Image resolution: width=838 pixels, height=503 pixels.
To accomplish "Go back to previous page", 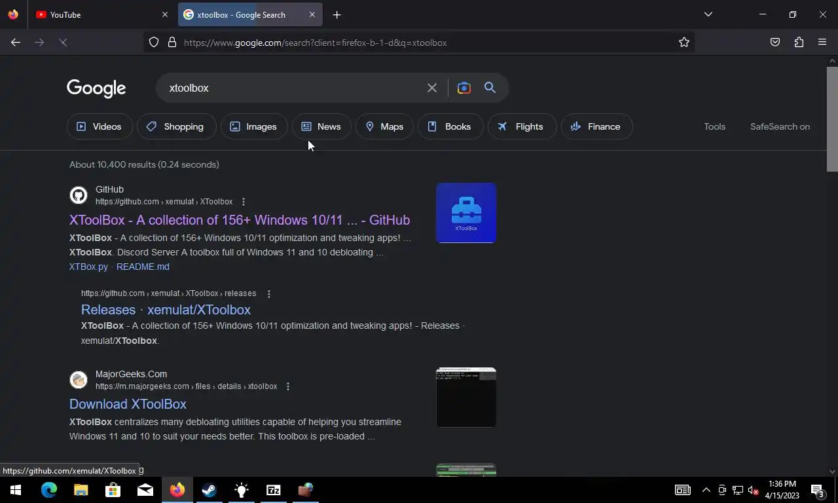I will click(x=16, y=43).
